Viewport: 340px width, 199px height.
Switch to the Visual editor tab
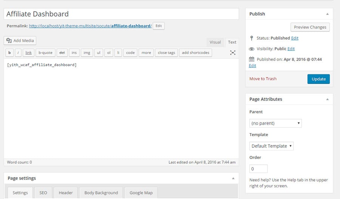(215, 42)
